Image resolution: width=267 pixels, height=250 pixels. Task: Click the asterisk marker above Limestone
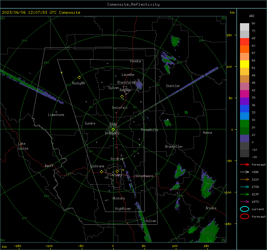pos(56,112)
